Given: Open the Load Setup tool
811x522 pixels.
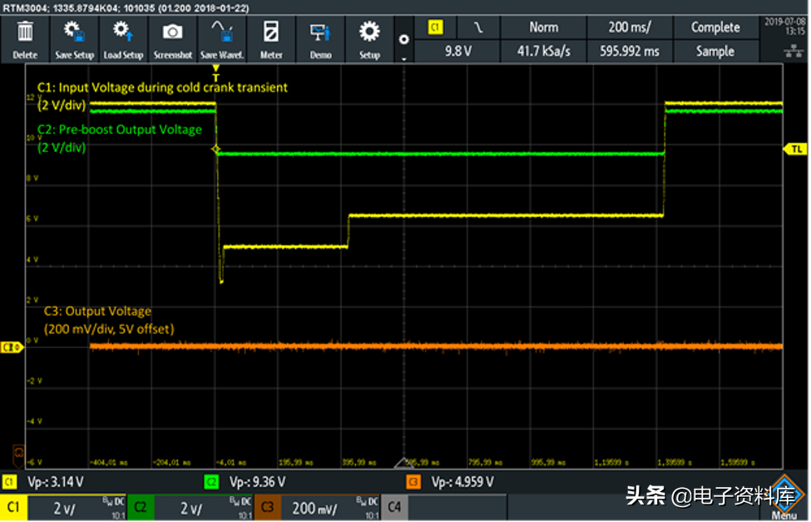Looking at the screenshot, I should (x=123, y=39).
